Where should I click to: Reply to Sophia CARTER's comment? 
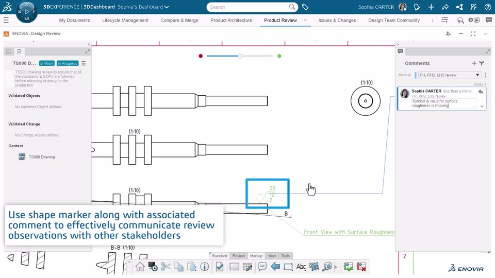pos(481,92)
